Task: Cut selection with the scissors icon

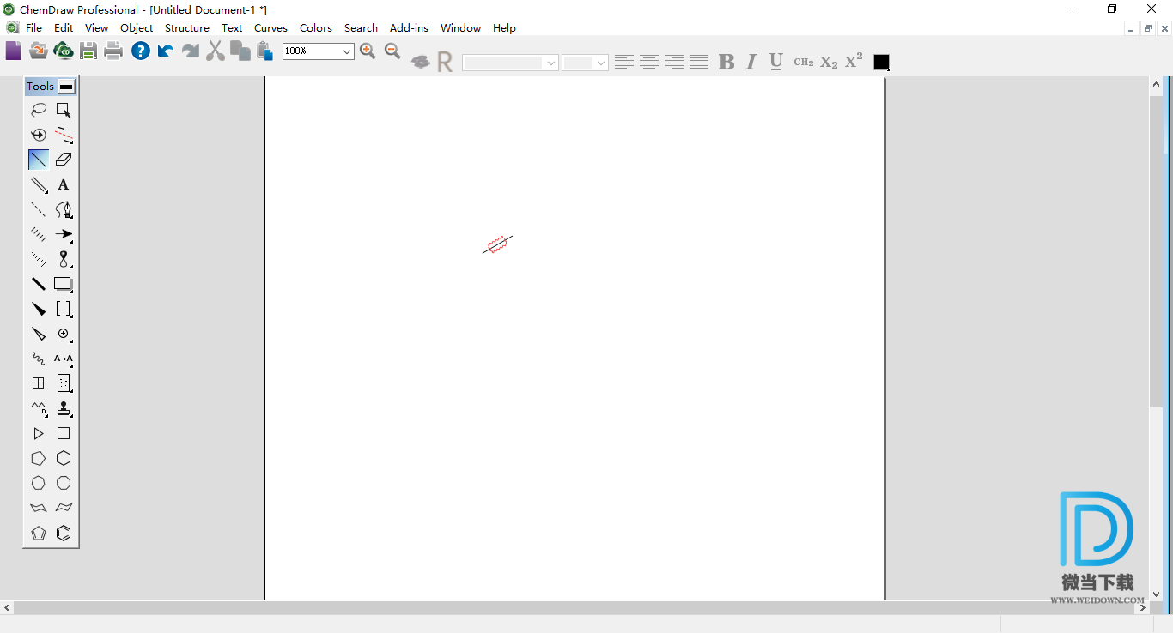Action: [216, 51]
